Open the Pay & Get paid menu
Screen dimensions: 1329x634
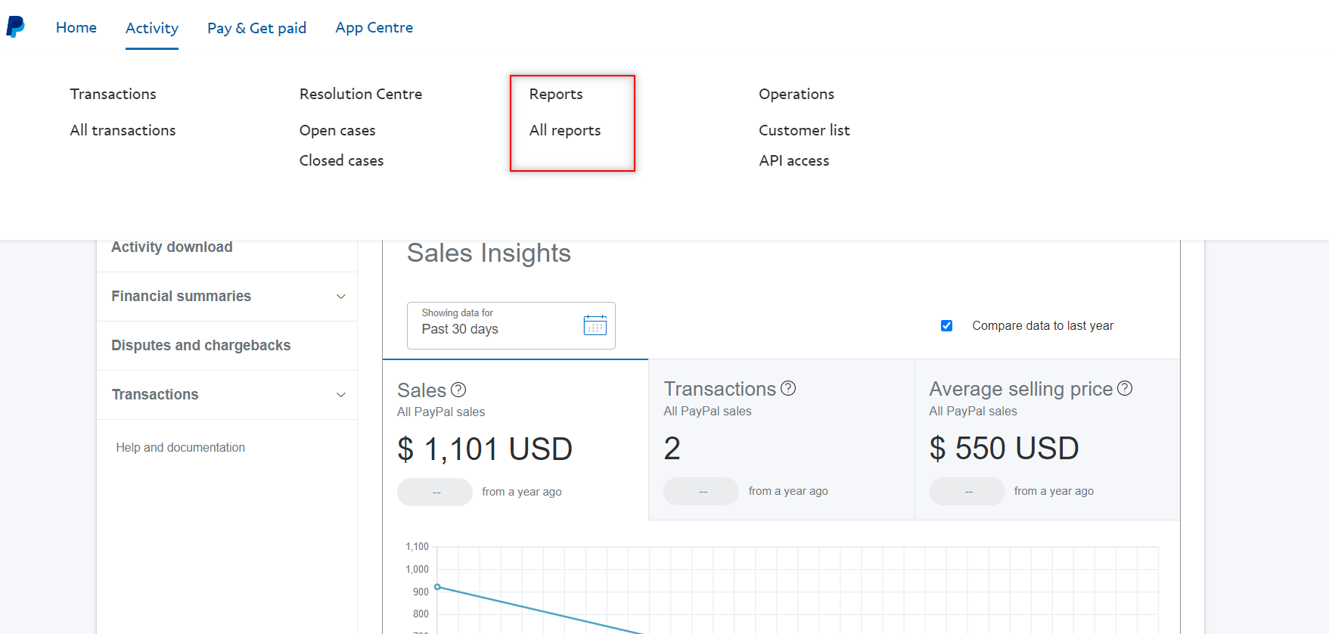click(257, 28)
